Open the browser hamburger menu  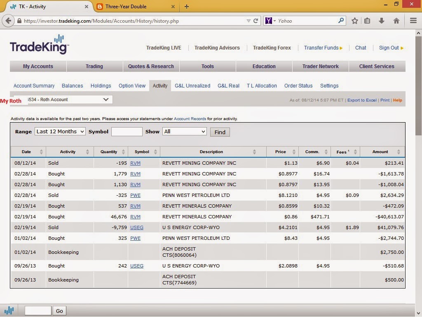click(413, 21)
